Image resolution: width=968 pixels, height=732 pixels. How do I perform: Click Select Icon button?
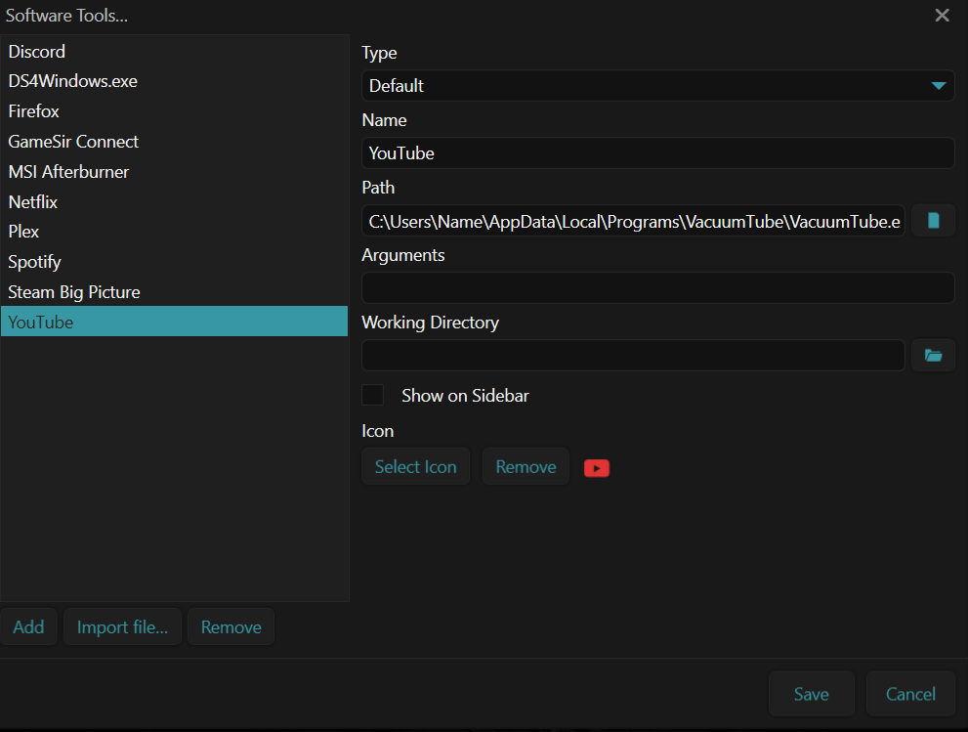[x=415, y=466]
